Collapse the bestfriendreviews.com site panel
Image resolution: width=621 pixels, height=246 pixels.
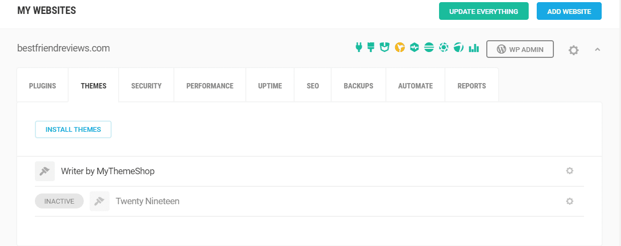[x=597, y=49]
